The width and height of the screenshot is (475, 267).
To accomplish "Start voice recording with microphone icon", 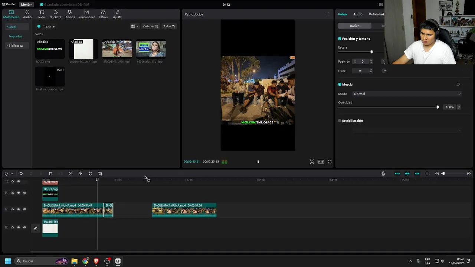I will pyautogui.click(x=383, y=174).
